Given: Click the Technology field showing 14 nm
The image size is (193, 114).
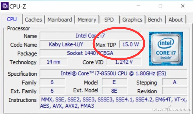Looking at the screenshot, I should pos(53,62).
